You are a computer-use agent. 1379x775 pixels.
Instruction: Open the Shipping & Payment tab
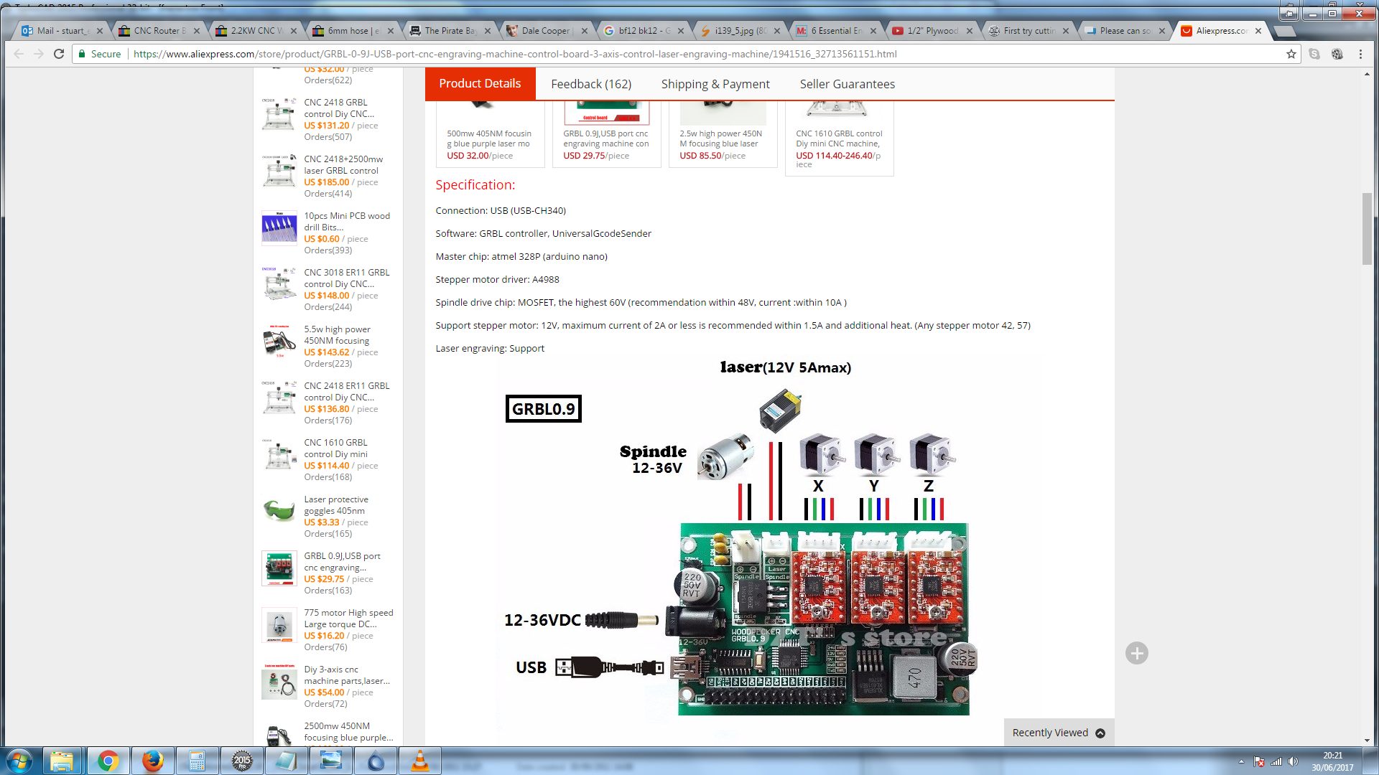coord(715,84)
